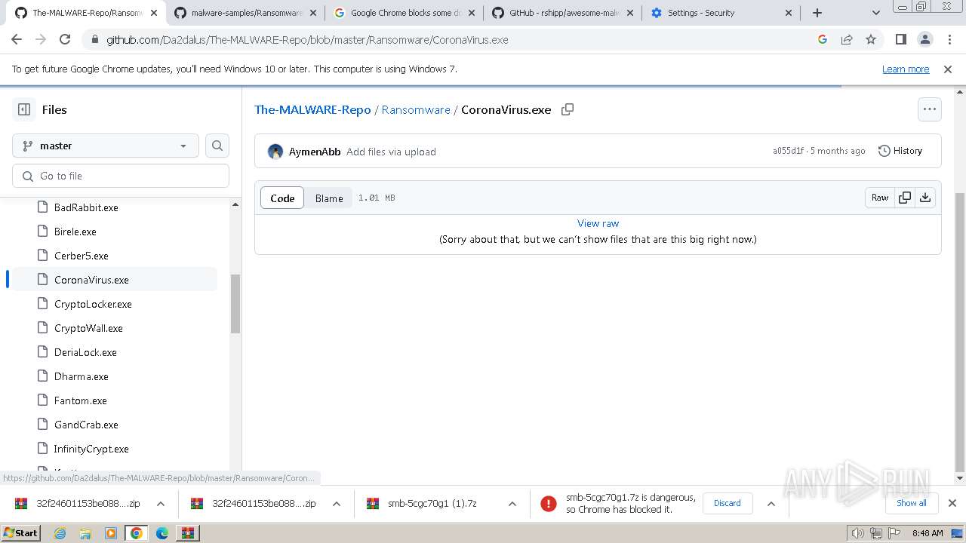Open AymenAbb avatar
The width and height of the screenshot is (966, 543).
[x=275, y=152]
